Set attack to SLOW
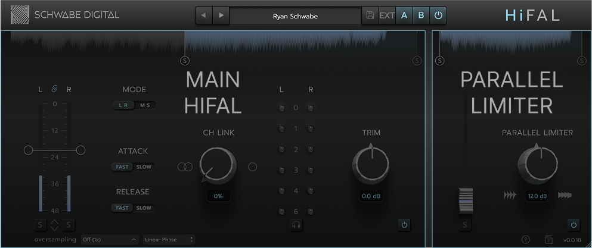592x248 pixels. pos(144,167)
